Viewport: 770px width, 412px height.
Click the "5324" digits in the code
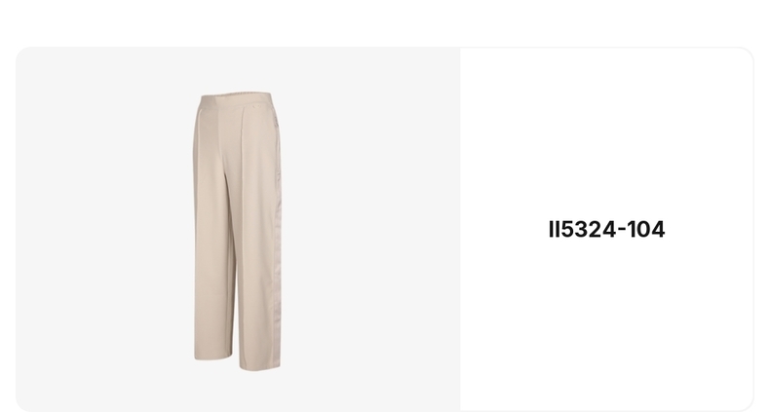point(590,230)
